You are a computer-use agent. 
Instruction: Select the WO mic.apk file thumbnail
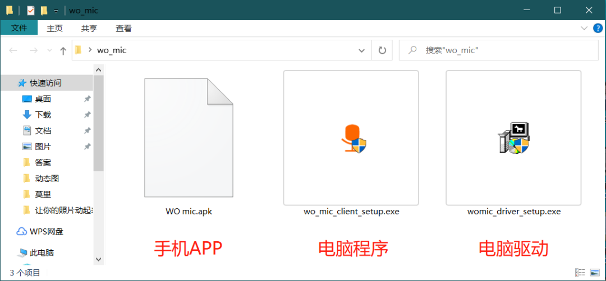[189, 138]
